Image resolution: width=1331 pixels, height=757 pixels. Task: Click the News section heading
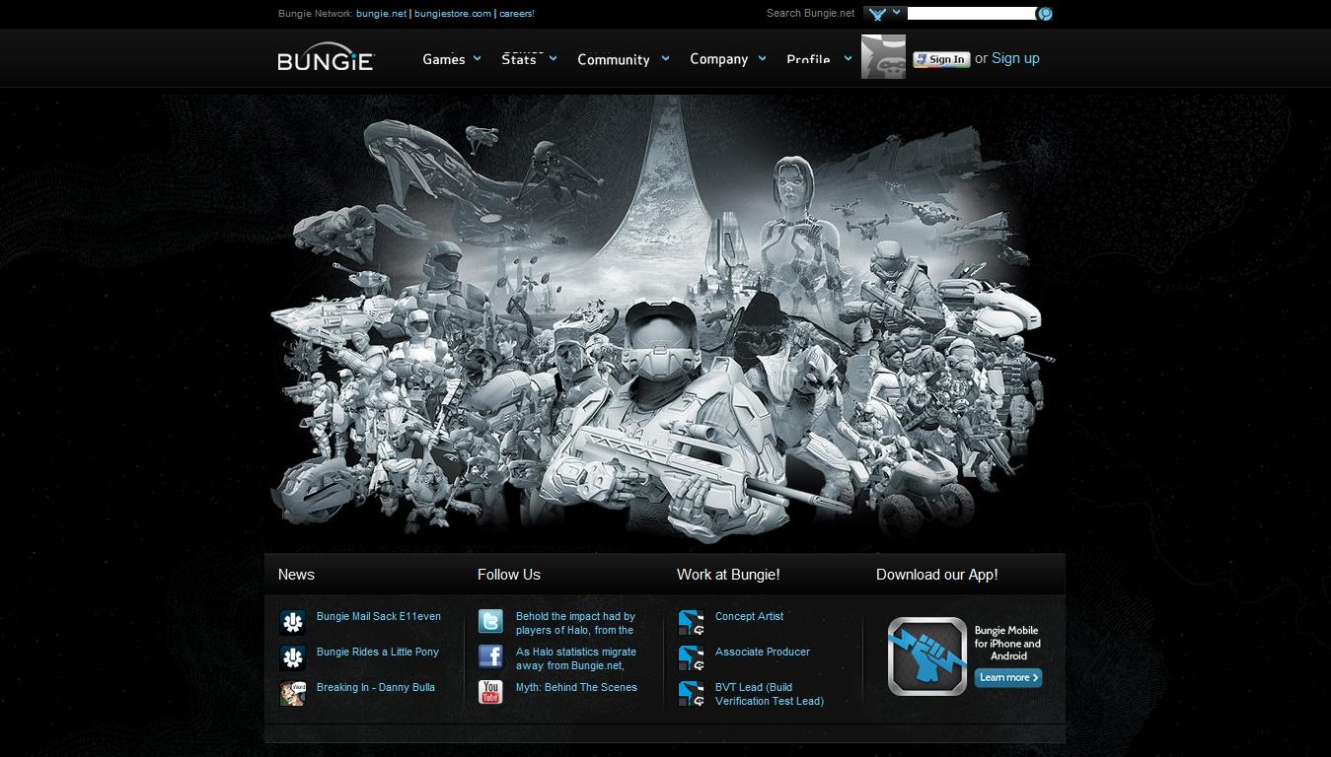296,575
